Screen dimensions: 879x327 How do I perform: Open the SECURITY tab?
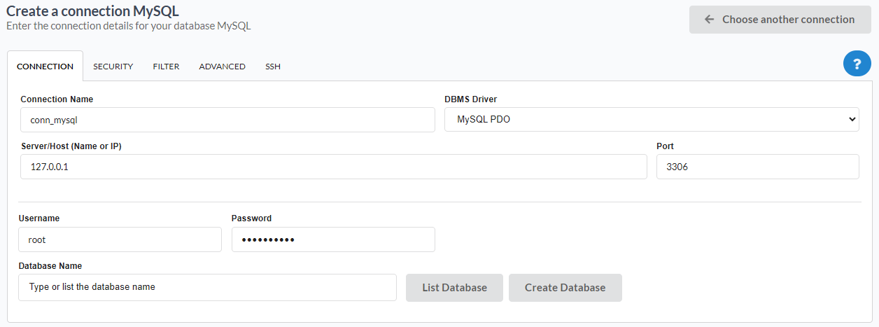pos(113,67)
